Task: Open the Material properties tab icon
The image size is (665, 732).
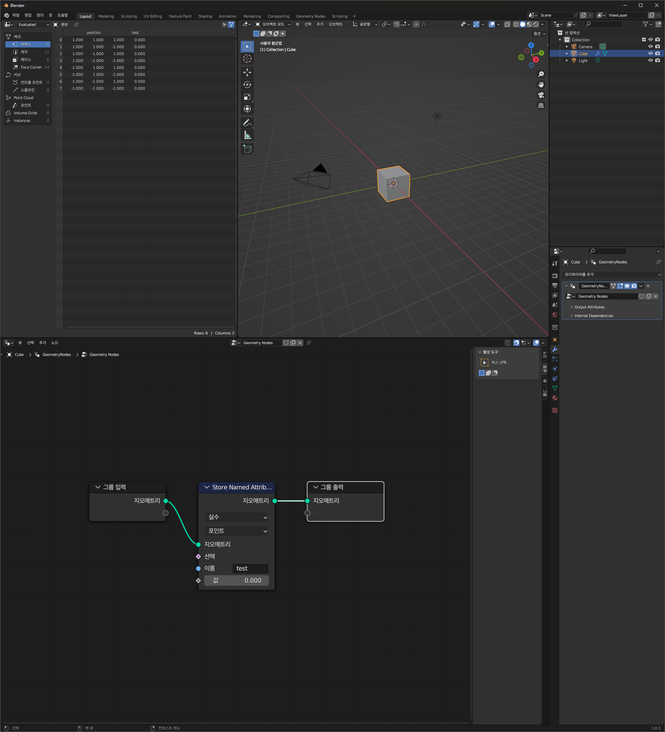Action: (555, 398)
